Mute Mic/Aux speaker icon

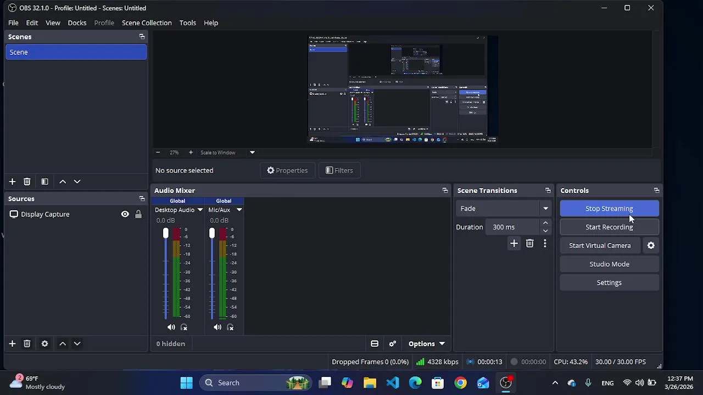(x=217, y=328)
